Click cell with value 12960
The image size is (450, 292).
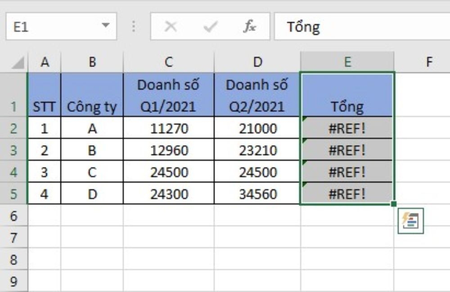pyautogui.click(x=169, y=150)
